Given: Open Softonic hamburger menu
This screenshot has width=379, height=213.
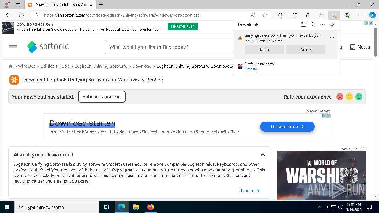Looking at the screenshot, I should pos(13,47).
